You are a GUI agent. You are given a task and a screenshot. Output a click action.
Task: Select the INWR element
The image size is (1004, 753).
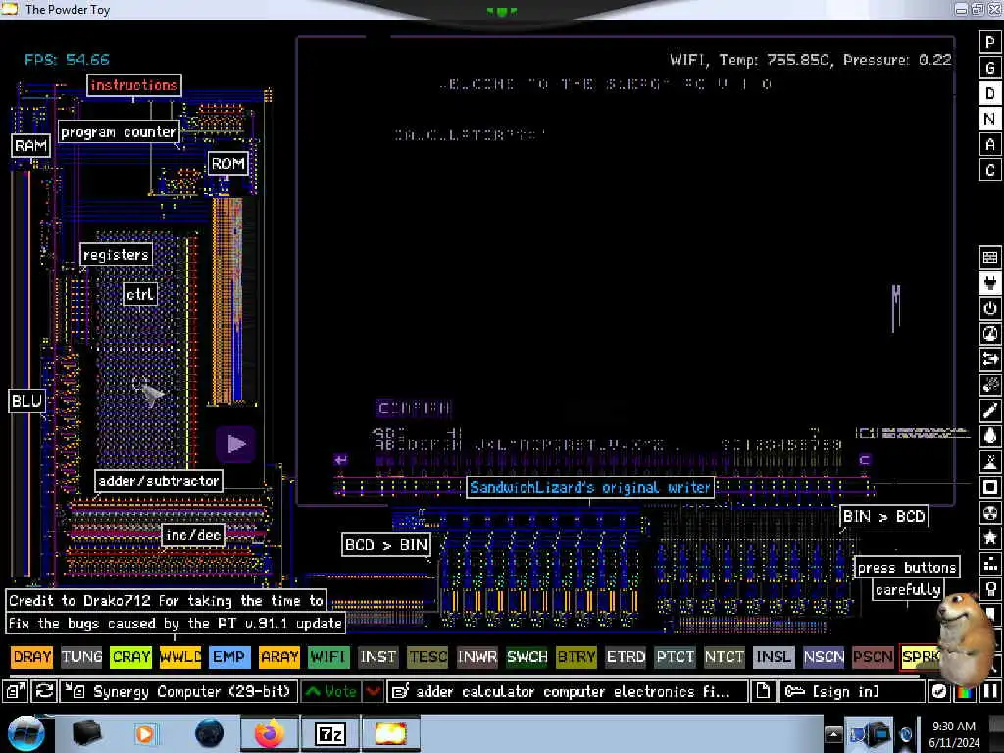pyautogui.click(x=477, y=657)
